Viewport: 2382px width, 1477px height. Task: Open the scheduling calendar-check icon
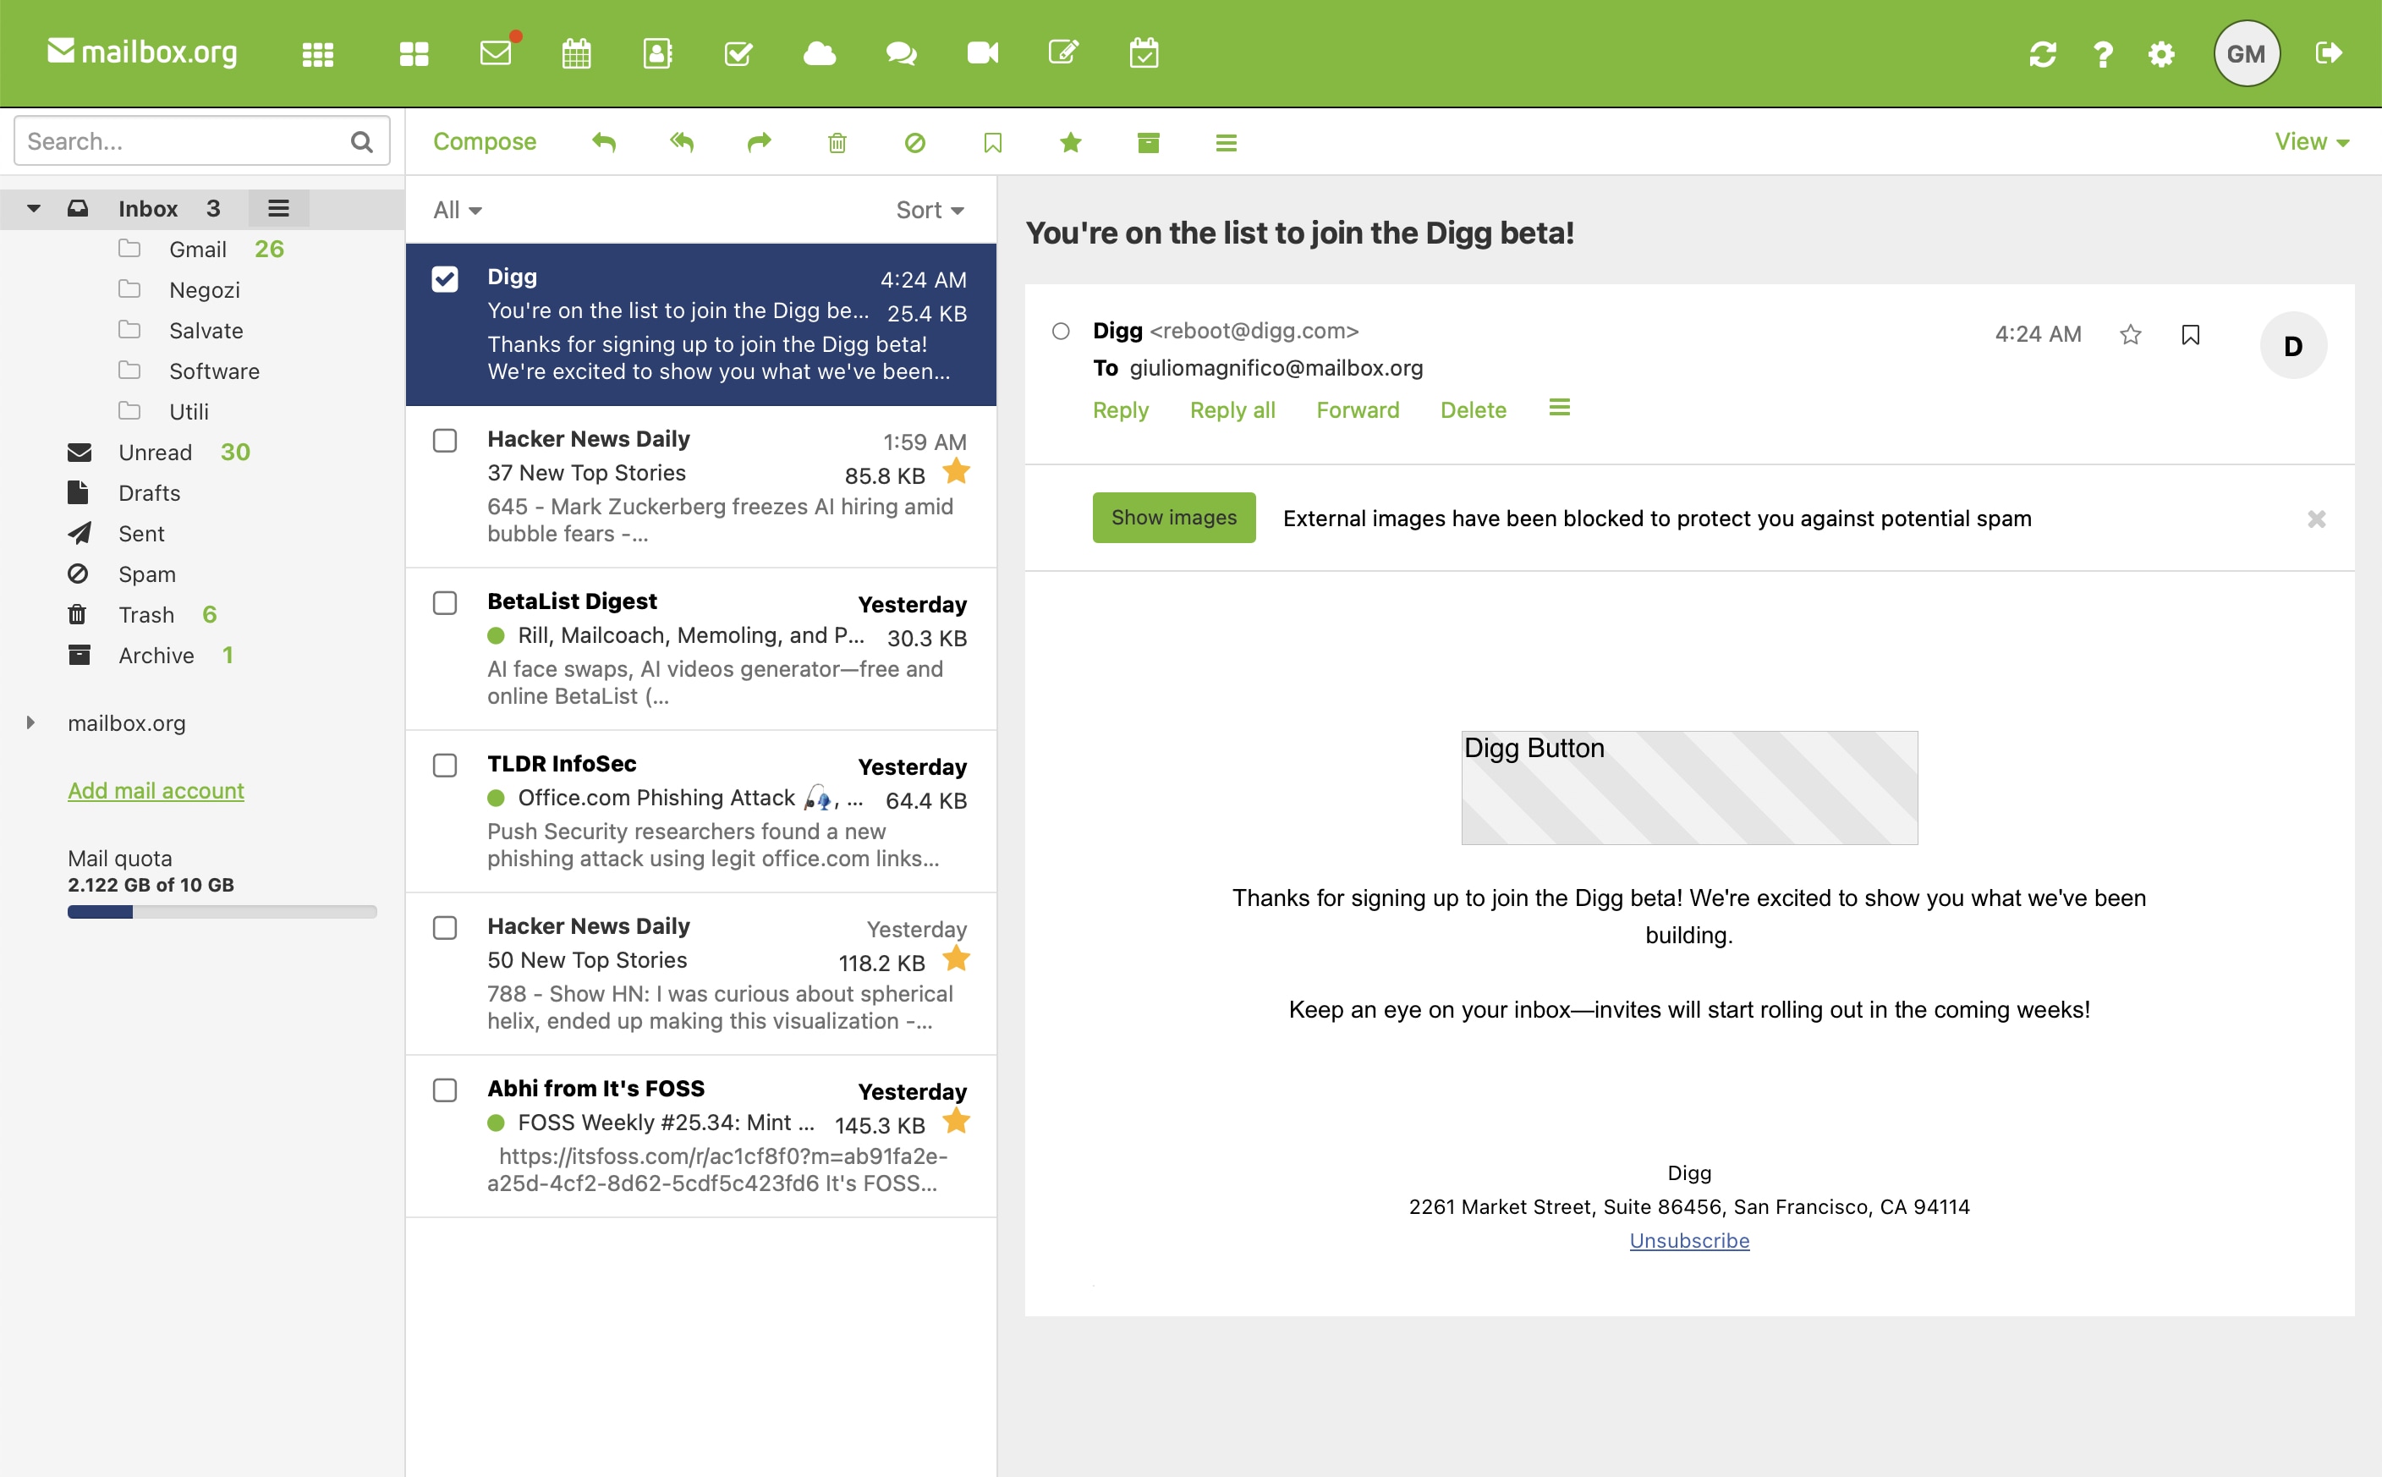pos(1144,52)
